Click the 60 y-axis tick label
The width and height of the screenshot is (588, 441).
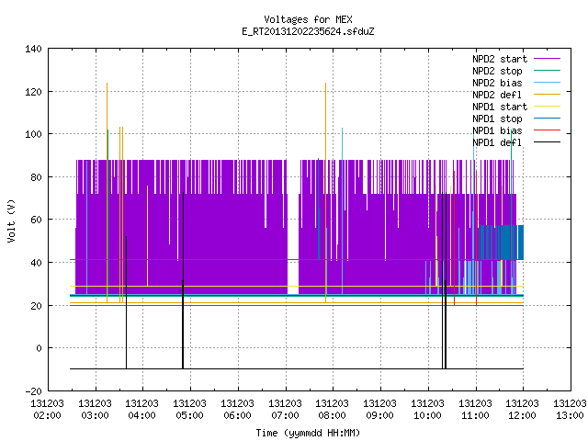coord(37,220)
